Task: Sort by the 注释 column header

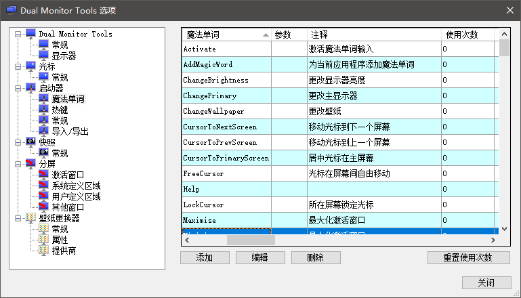Action: coord(374,35)
